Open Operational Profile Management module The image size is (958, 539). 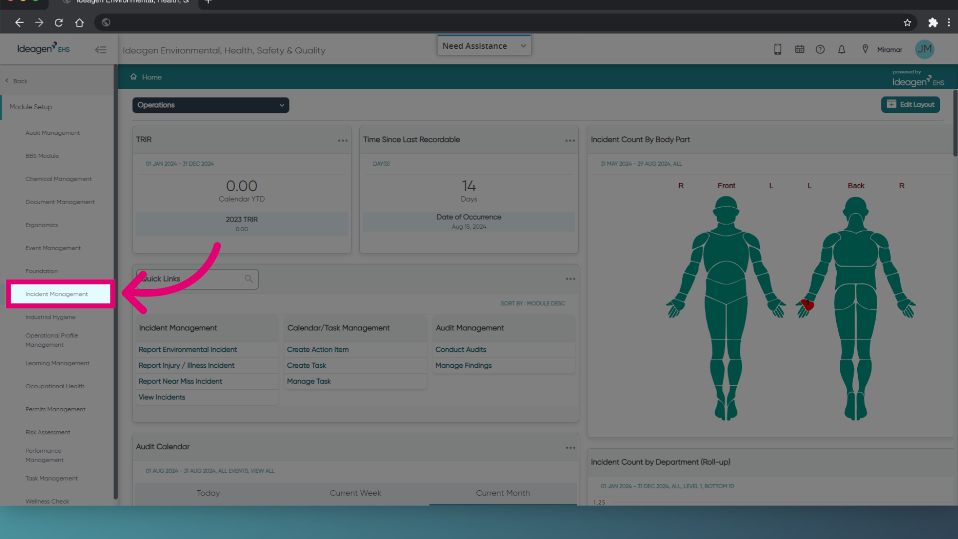point(52,340)
